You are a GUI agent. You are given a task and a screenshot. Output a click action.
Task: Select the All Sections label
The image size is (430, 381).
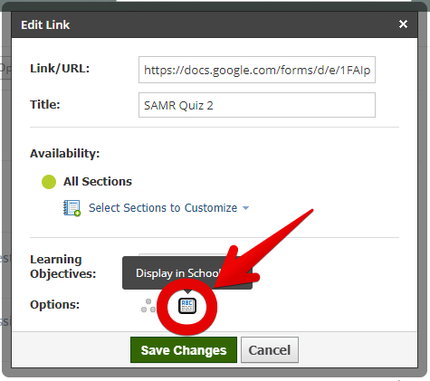pyautogui.click(x=98, y=182)
